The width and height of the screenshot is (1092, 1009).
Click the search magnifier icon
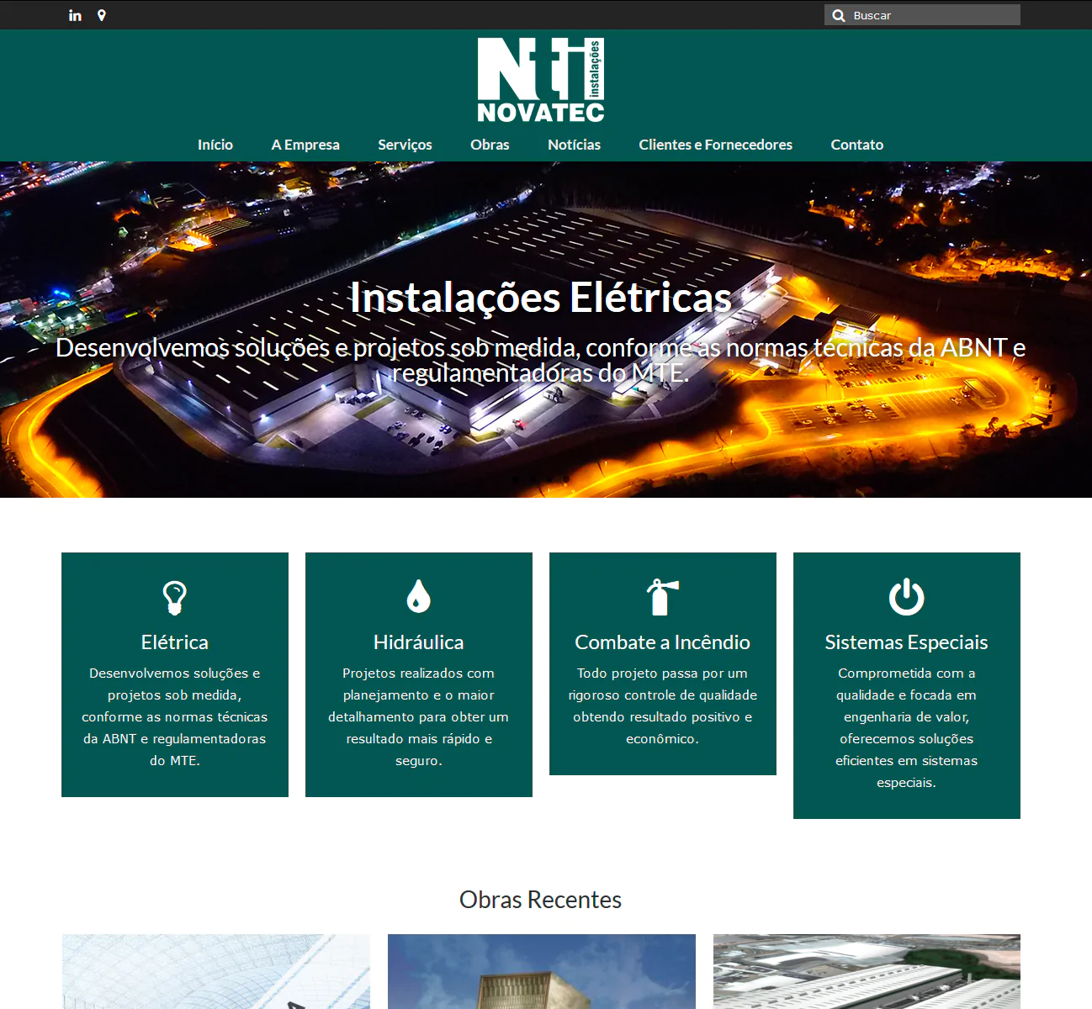click(x=838, y=15)
